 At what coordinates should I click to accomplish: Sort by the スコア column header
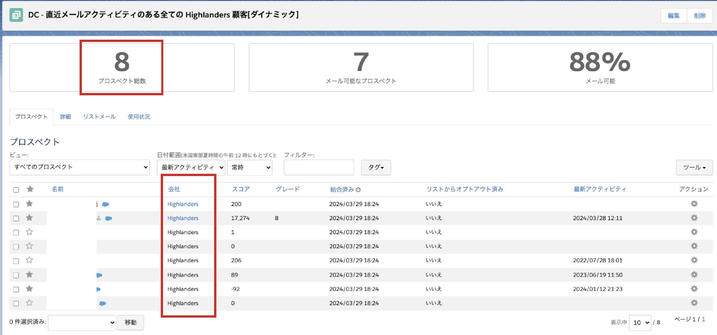[241, 189]
